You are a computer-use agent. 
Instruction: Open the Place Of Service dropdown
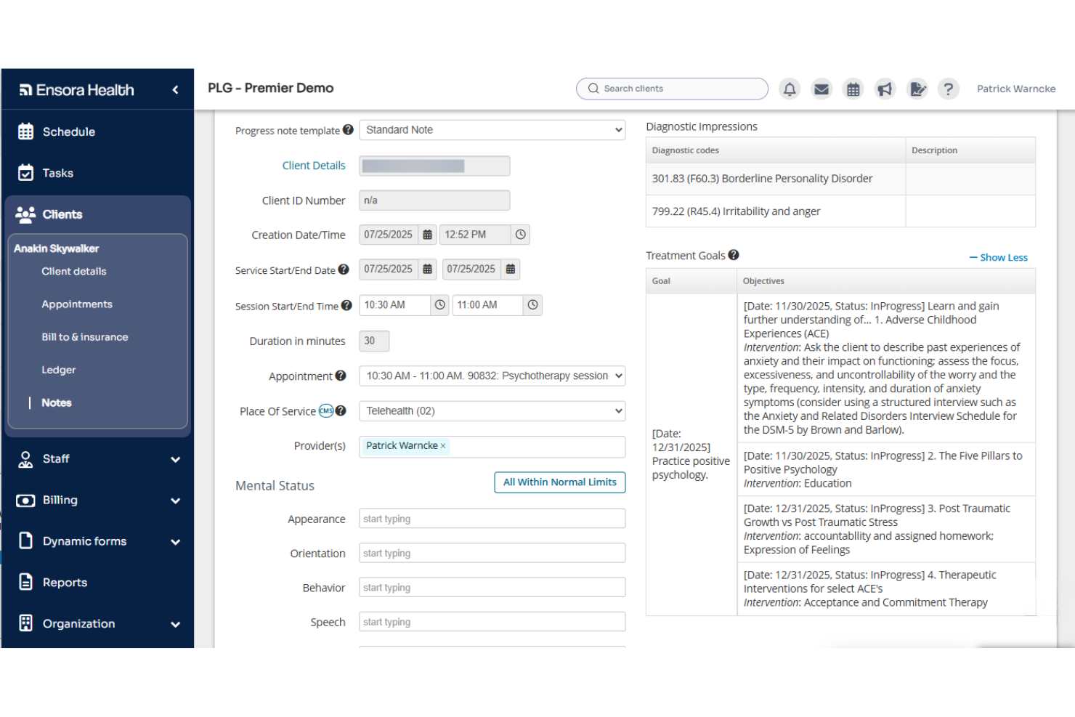[x=492, y=411]
